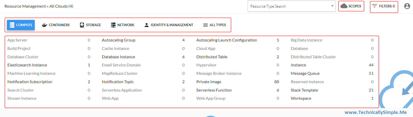
Task: Click the Scopes cloud icon
Action: point(344,6)
